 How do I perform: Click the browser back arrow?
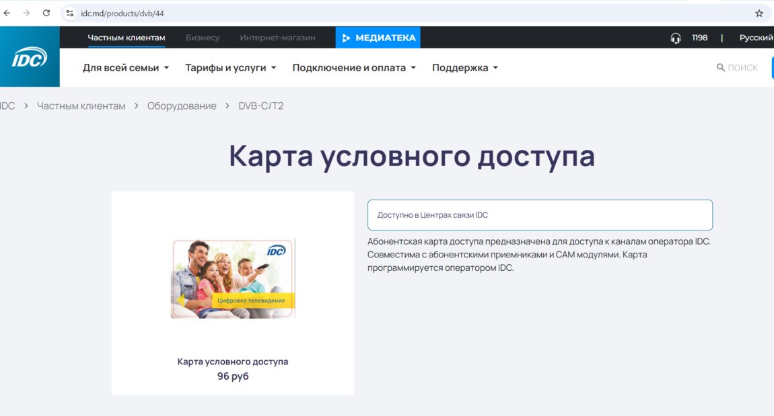(x=7, y=13)
